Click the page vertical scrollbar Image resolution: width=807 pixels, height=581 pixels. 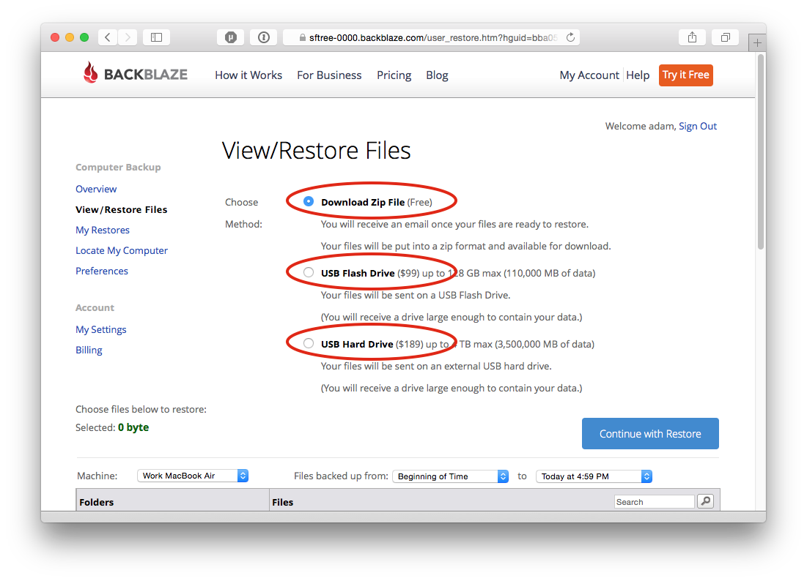point(761,152)
